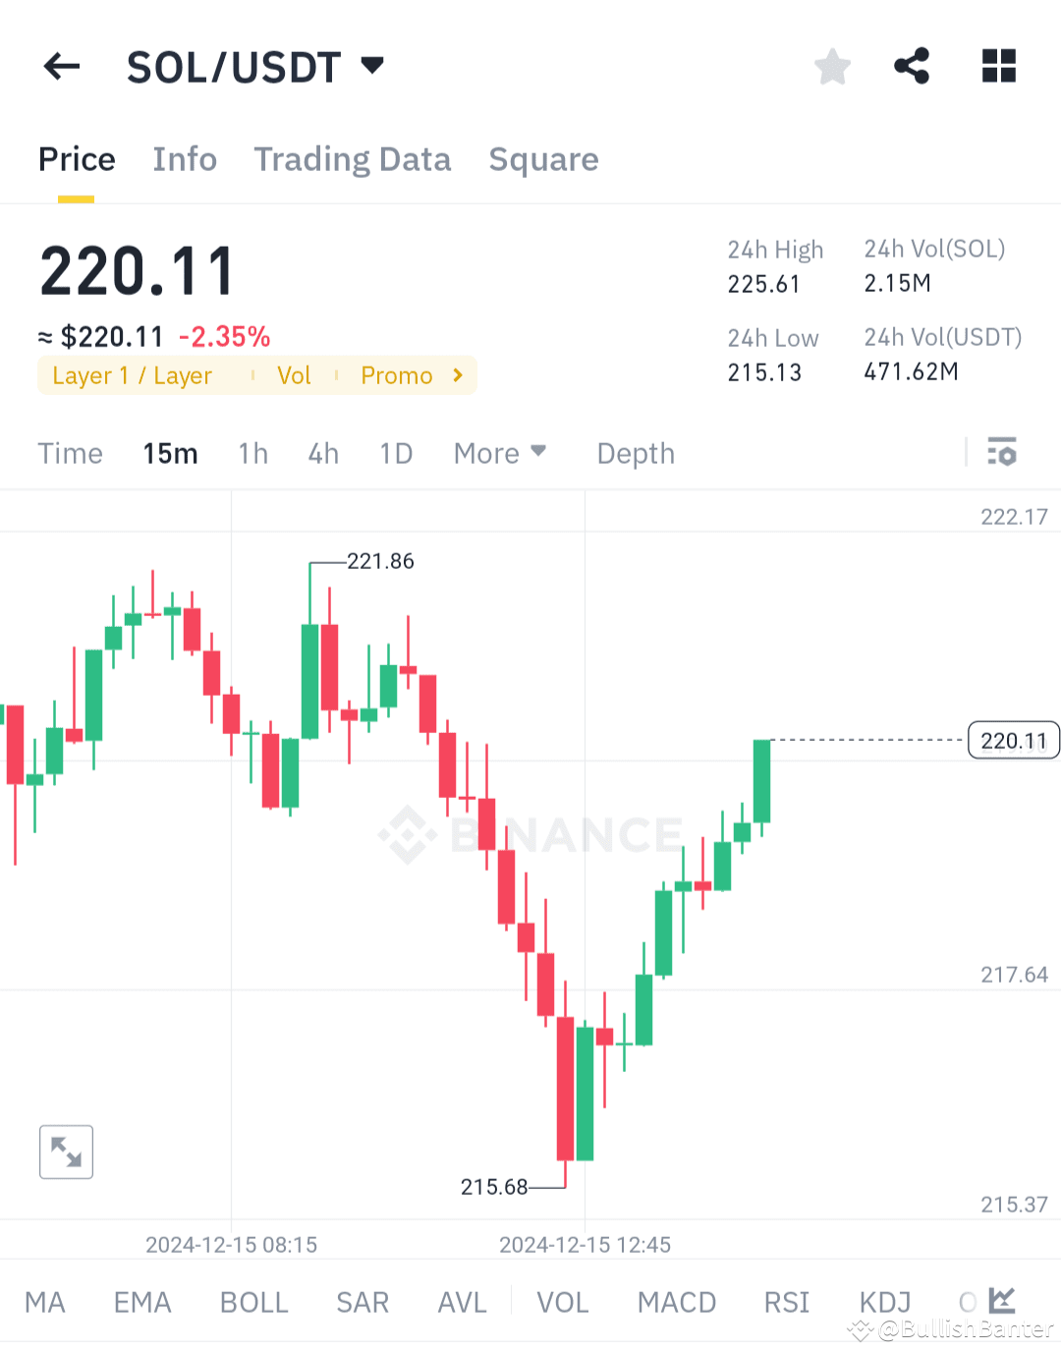Image resolution: width=1061 pixels, height=1351 pixels.
Task: Open the chart settings icon
Action: pyautogui.click(x=1002, y=453)
